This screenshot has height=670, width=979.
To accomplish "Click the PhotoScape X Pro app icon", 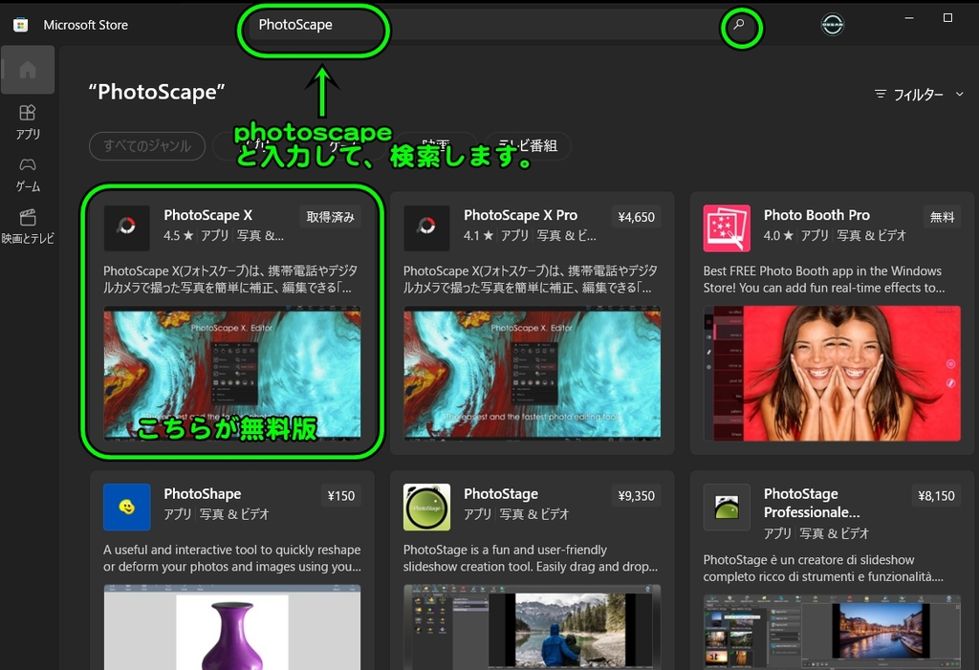I will pyautogui.click(x=426, y=227).
